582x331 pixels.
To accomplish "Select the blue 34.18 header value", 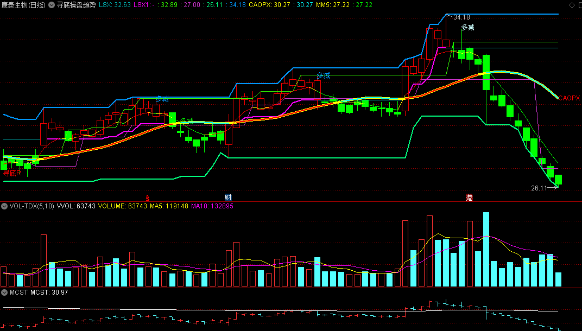I will tap(238, 5).
